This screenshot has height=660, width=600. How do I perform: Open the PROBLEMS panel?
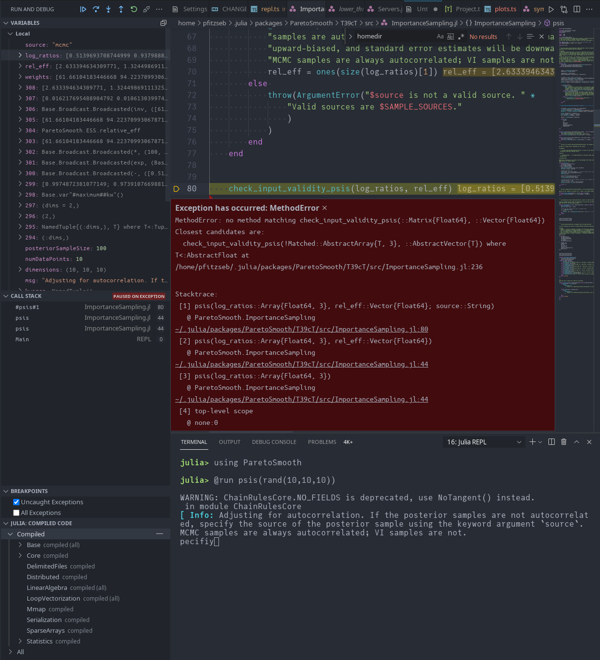[x=322, y=442]
